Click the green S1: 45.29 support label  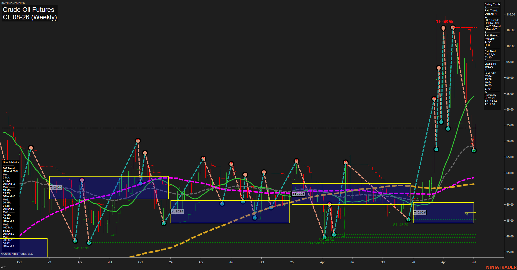coord(401,225)
